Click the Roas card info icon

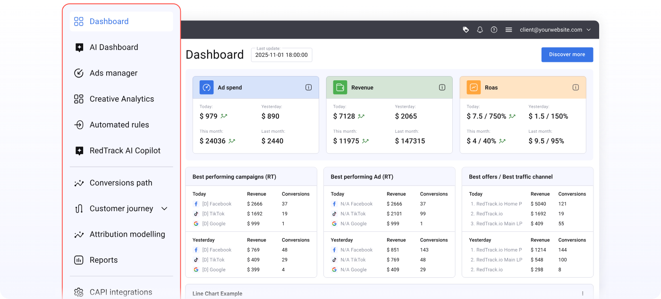coord(576,87)
